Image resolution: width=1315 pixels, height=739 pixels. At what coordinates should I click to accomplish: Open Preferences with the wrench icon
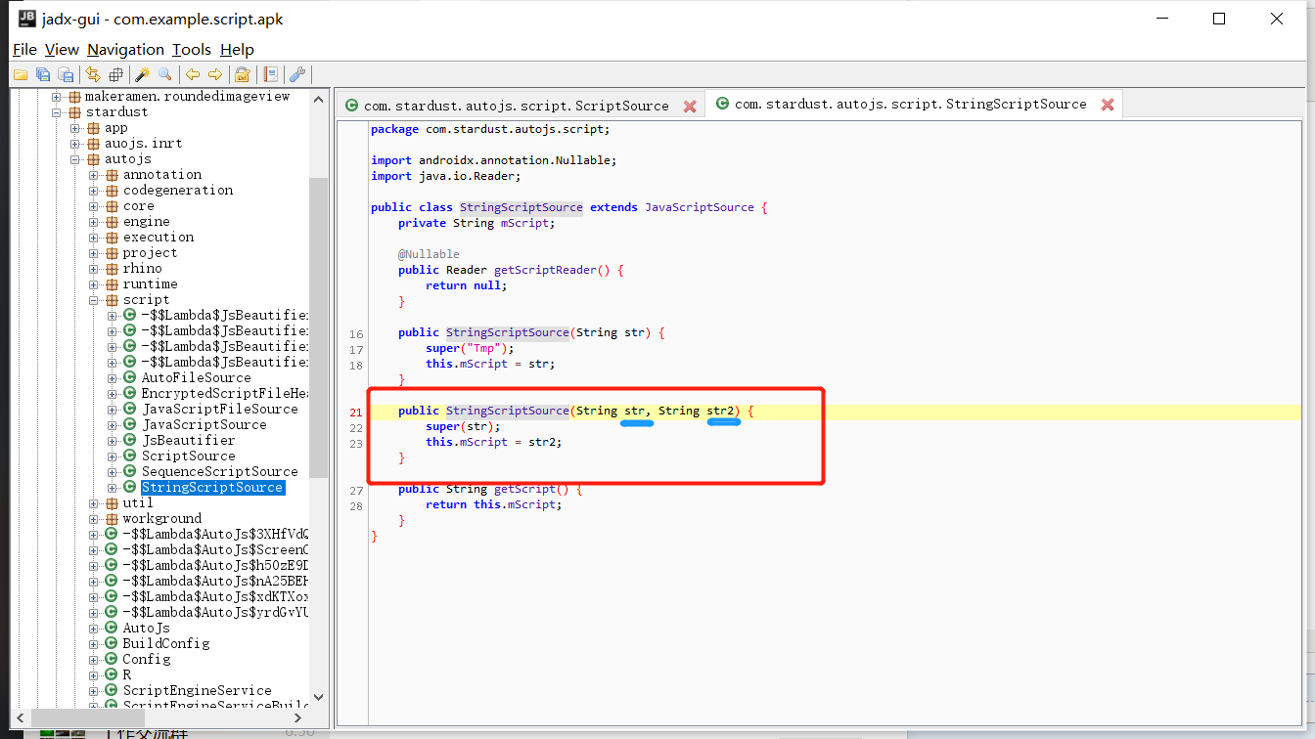pyautogui.click(x=298, y=74)
